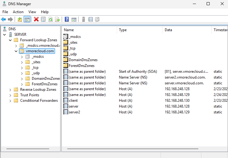The height and width of the screenshot is (158, 228).
Task: Expand the _tcp folder in tree
Action: 22,68
